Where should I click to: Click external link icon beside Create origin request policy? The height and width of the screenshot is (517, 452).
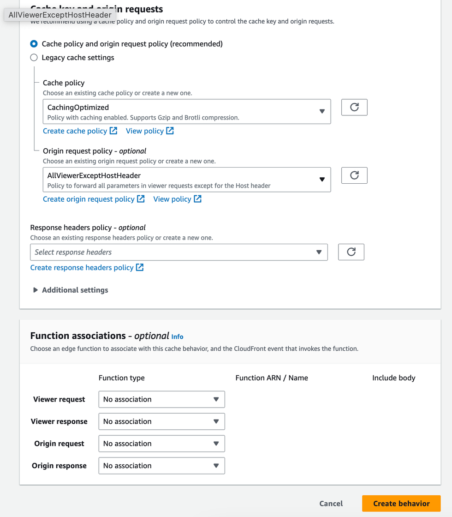141,199
